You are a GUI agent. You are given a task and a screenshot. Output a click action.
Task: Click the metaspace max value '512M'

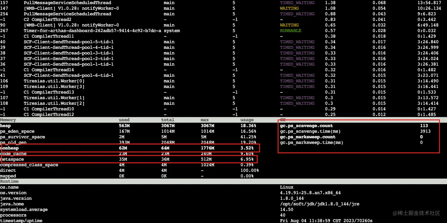click(206, 159)
